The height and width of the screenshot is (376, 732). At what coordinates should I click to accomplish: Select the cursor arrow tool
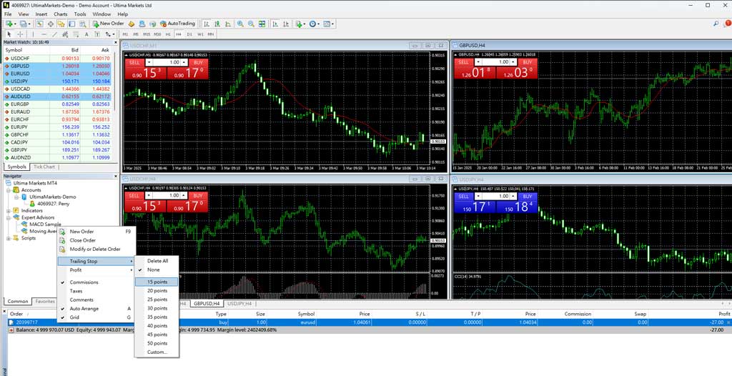[9, 34]
